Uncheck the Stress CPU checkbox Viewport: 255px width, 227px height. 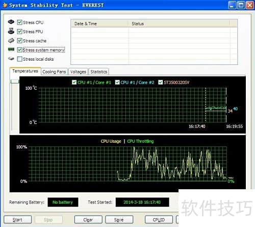click(x=20, y=22)
